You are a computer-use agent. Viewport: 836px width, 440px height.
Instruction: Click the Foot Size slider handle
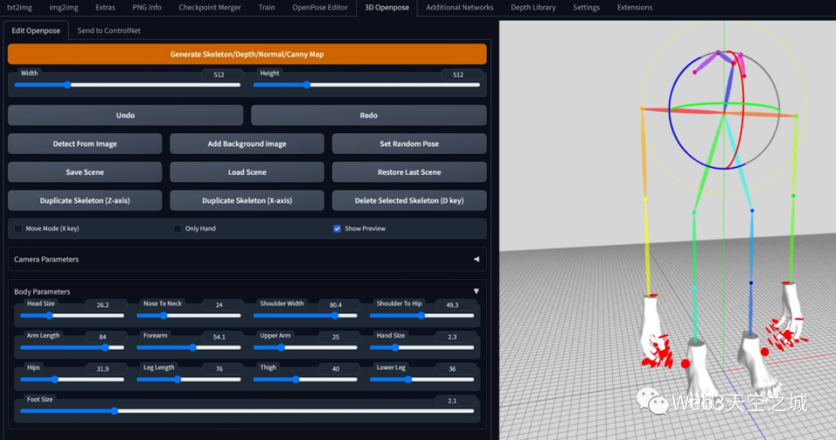(114, 410)
